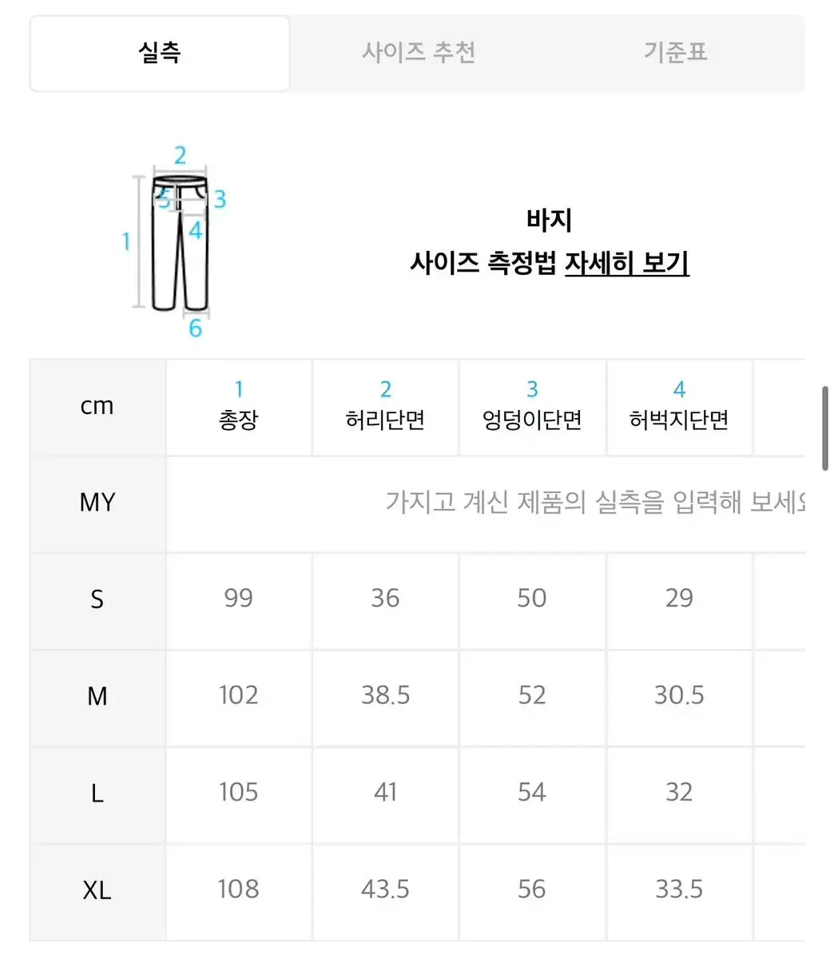Click number 6 label on pants diagram
Image resolution: width=834 pixels, height=959 pixels.
click(195, 328)
